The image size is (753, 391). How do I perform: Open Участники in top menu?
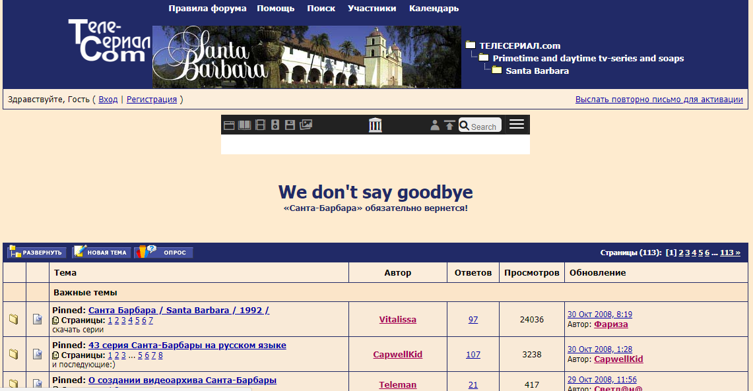372,8
